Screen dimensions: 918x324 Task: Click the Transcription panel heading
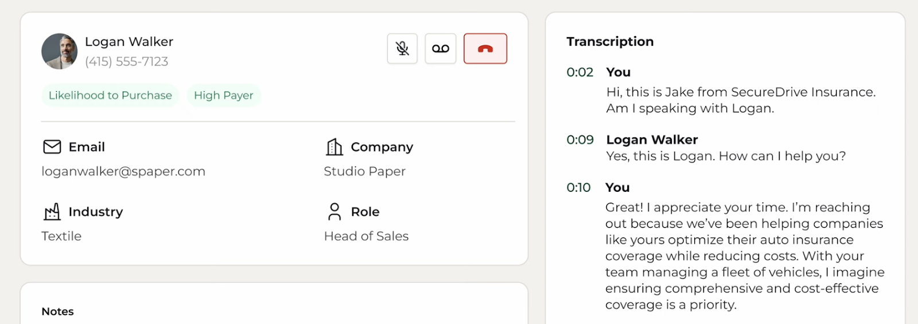(610, 42)
